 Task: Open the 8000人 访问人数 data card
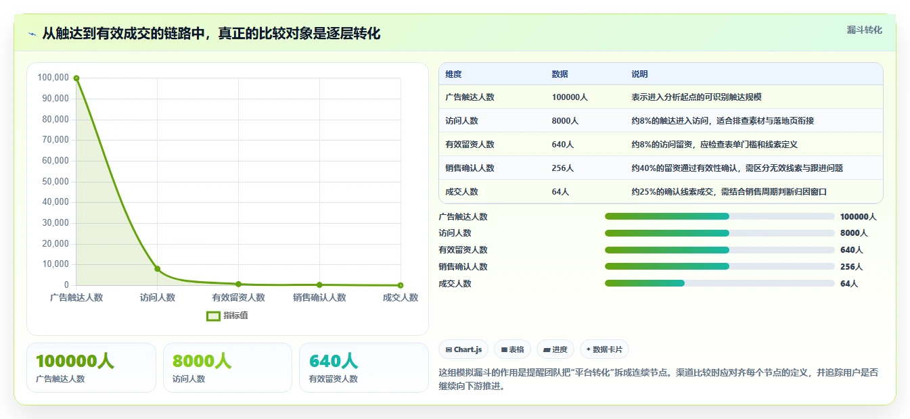[227, 368]
